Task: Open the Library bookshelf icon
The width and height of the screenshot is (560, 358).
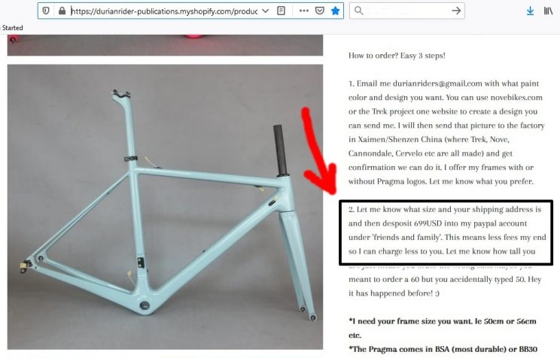Action: click(548, 11)
